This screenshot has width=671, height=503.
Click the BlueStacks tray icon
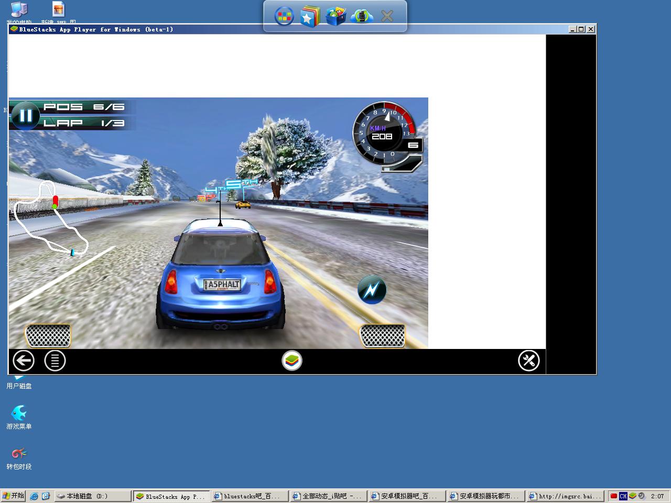(x=633, y=496)
